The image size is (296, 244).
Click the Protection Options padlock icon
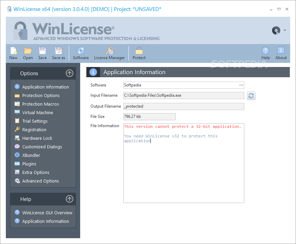[x=17, y=95]
